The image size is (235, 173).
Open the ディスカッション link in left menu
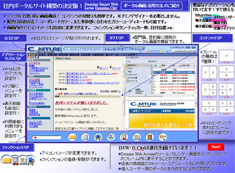coord(36,87)
